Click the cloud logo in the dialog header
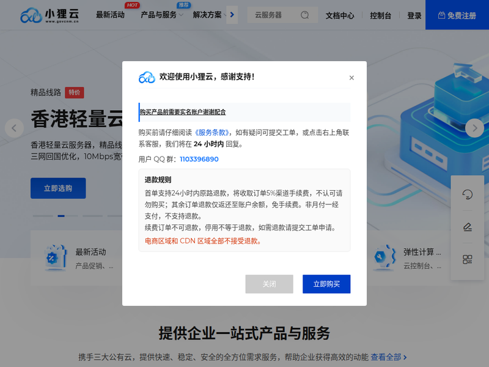This screenshot has width=489, height=367. [x=147, y=77]
